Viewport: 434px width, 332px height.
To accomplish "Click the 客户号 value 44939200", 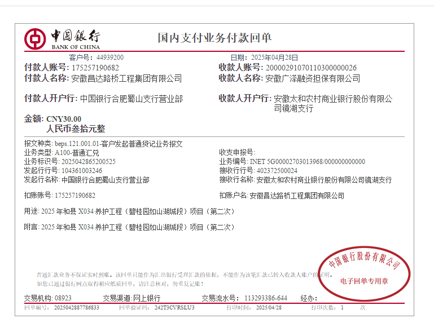I will pyautogui.click(x=110, y=57).
